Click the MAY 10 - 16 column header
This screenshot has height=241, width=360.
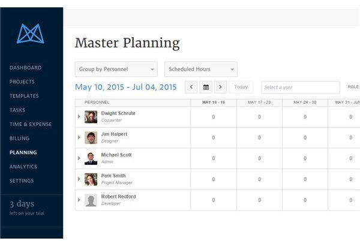(x=214, y=103)
